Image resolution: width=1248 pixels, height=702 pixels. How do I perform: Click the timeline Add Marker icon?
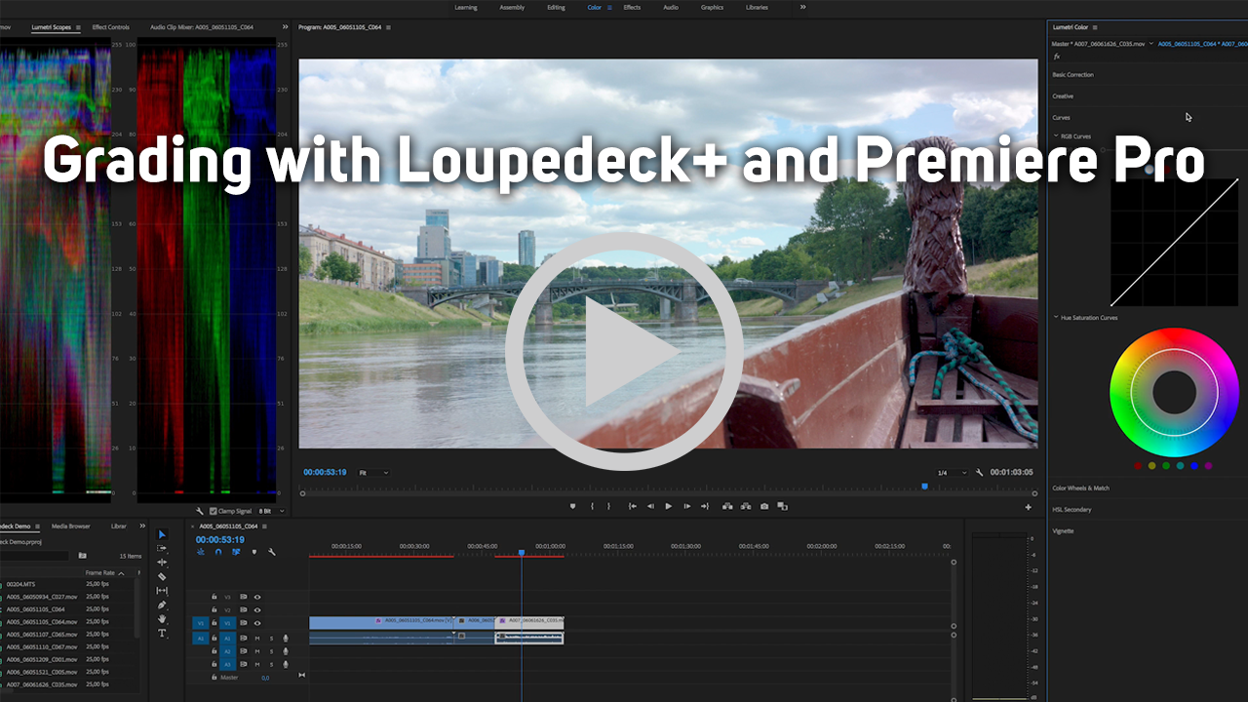(254, 552)
